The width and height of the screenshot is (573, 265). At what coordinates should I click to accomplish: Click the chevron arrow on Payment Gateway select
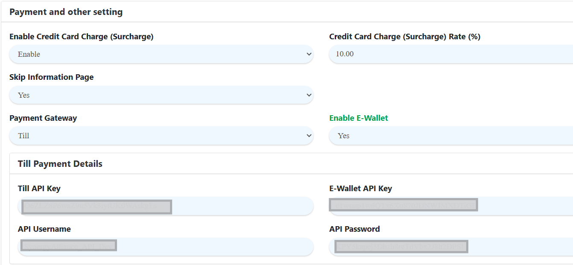pyautogui.click(x=309, y=136)
